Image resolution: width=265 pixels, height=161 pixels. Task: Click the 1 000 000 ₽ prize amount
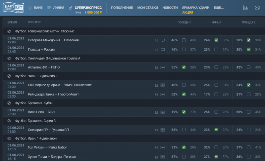tap(93, 13)
